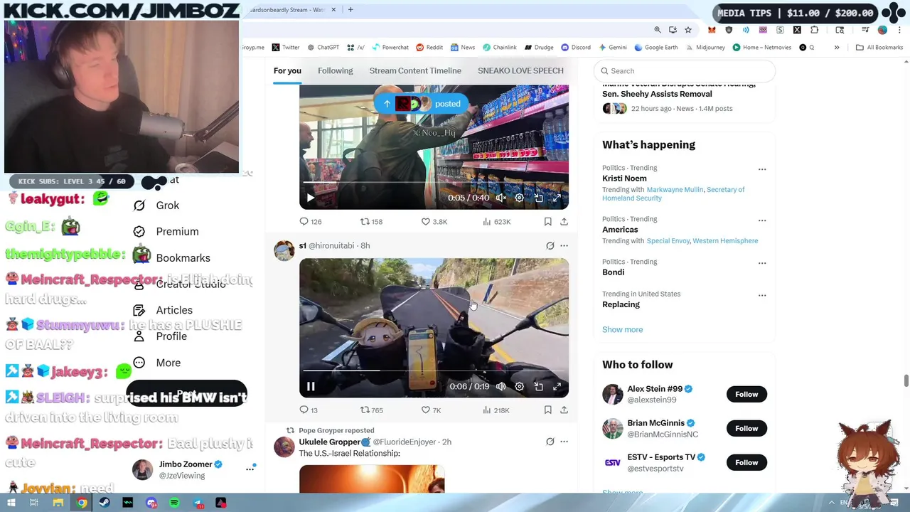Viewport: 910px width, 512px height.
Task: Enter fullscreen on supermarket video
Action: tap(557, 198)
